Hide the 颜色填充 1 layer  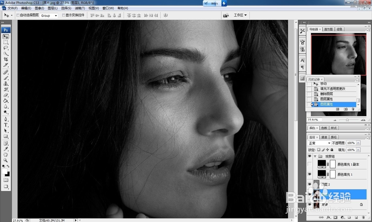310,174
